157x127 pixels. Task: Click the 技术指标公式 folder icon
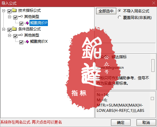point(14,10)
